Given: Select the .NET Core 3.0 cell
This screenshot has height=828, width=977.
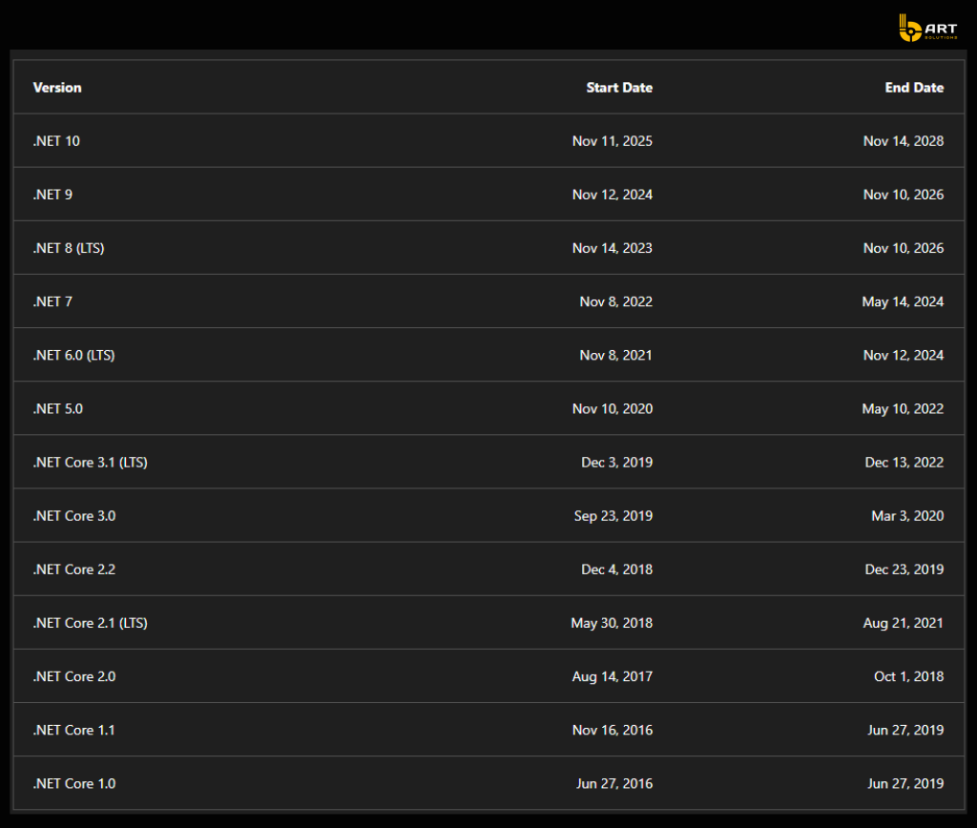Looking at the screenshot, I should tap(74, 516).
